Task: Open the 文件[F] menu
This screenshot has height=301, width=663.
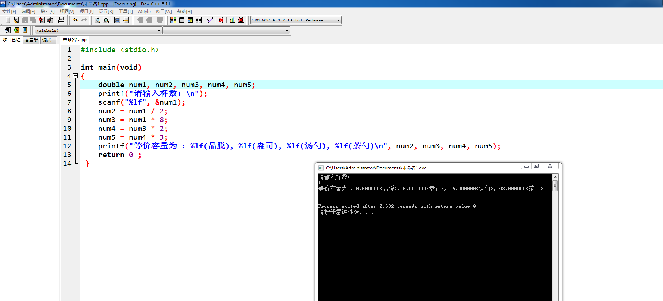Action: pos(9,12)
